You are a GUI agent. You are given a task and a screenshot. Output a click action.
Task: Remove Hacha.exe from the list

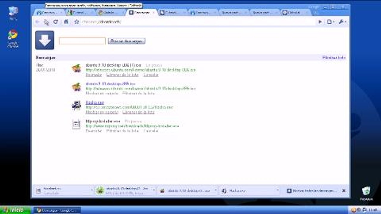[138, 112]
